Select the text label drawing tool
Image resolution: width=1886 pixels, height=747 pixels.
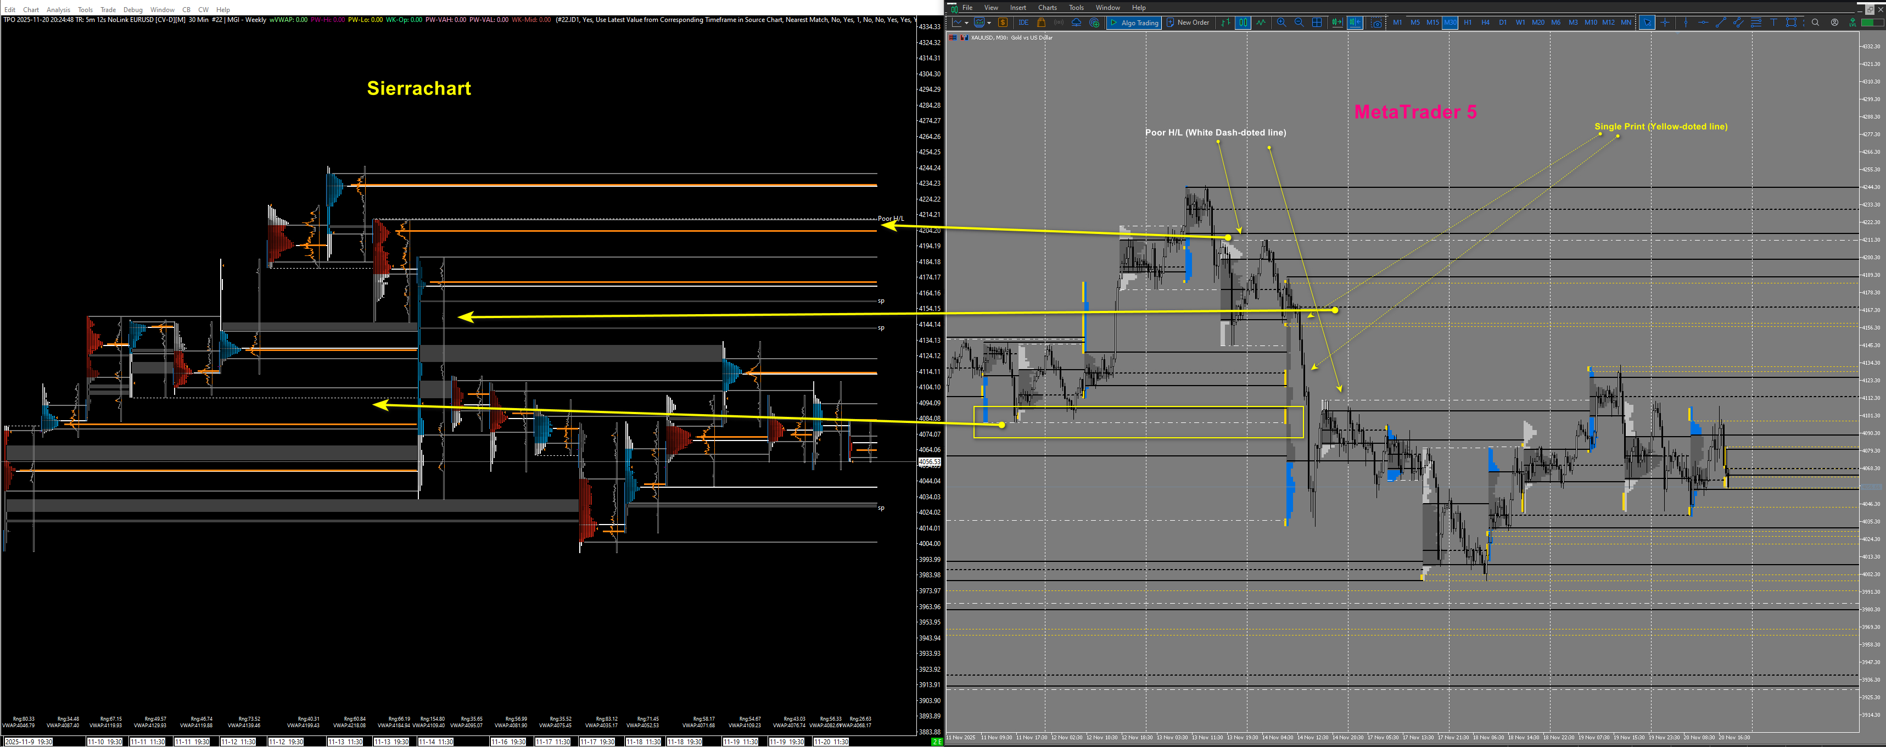click(x=1773, y=23)
